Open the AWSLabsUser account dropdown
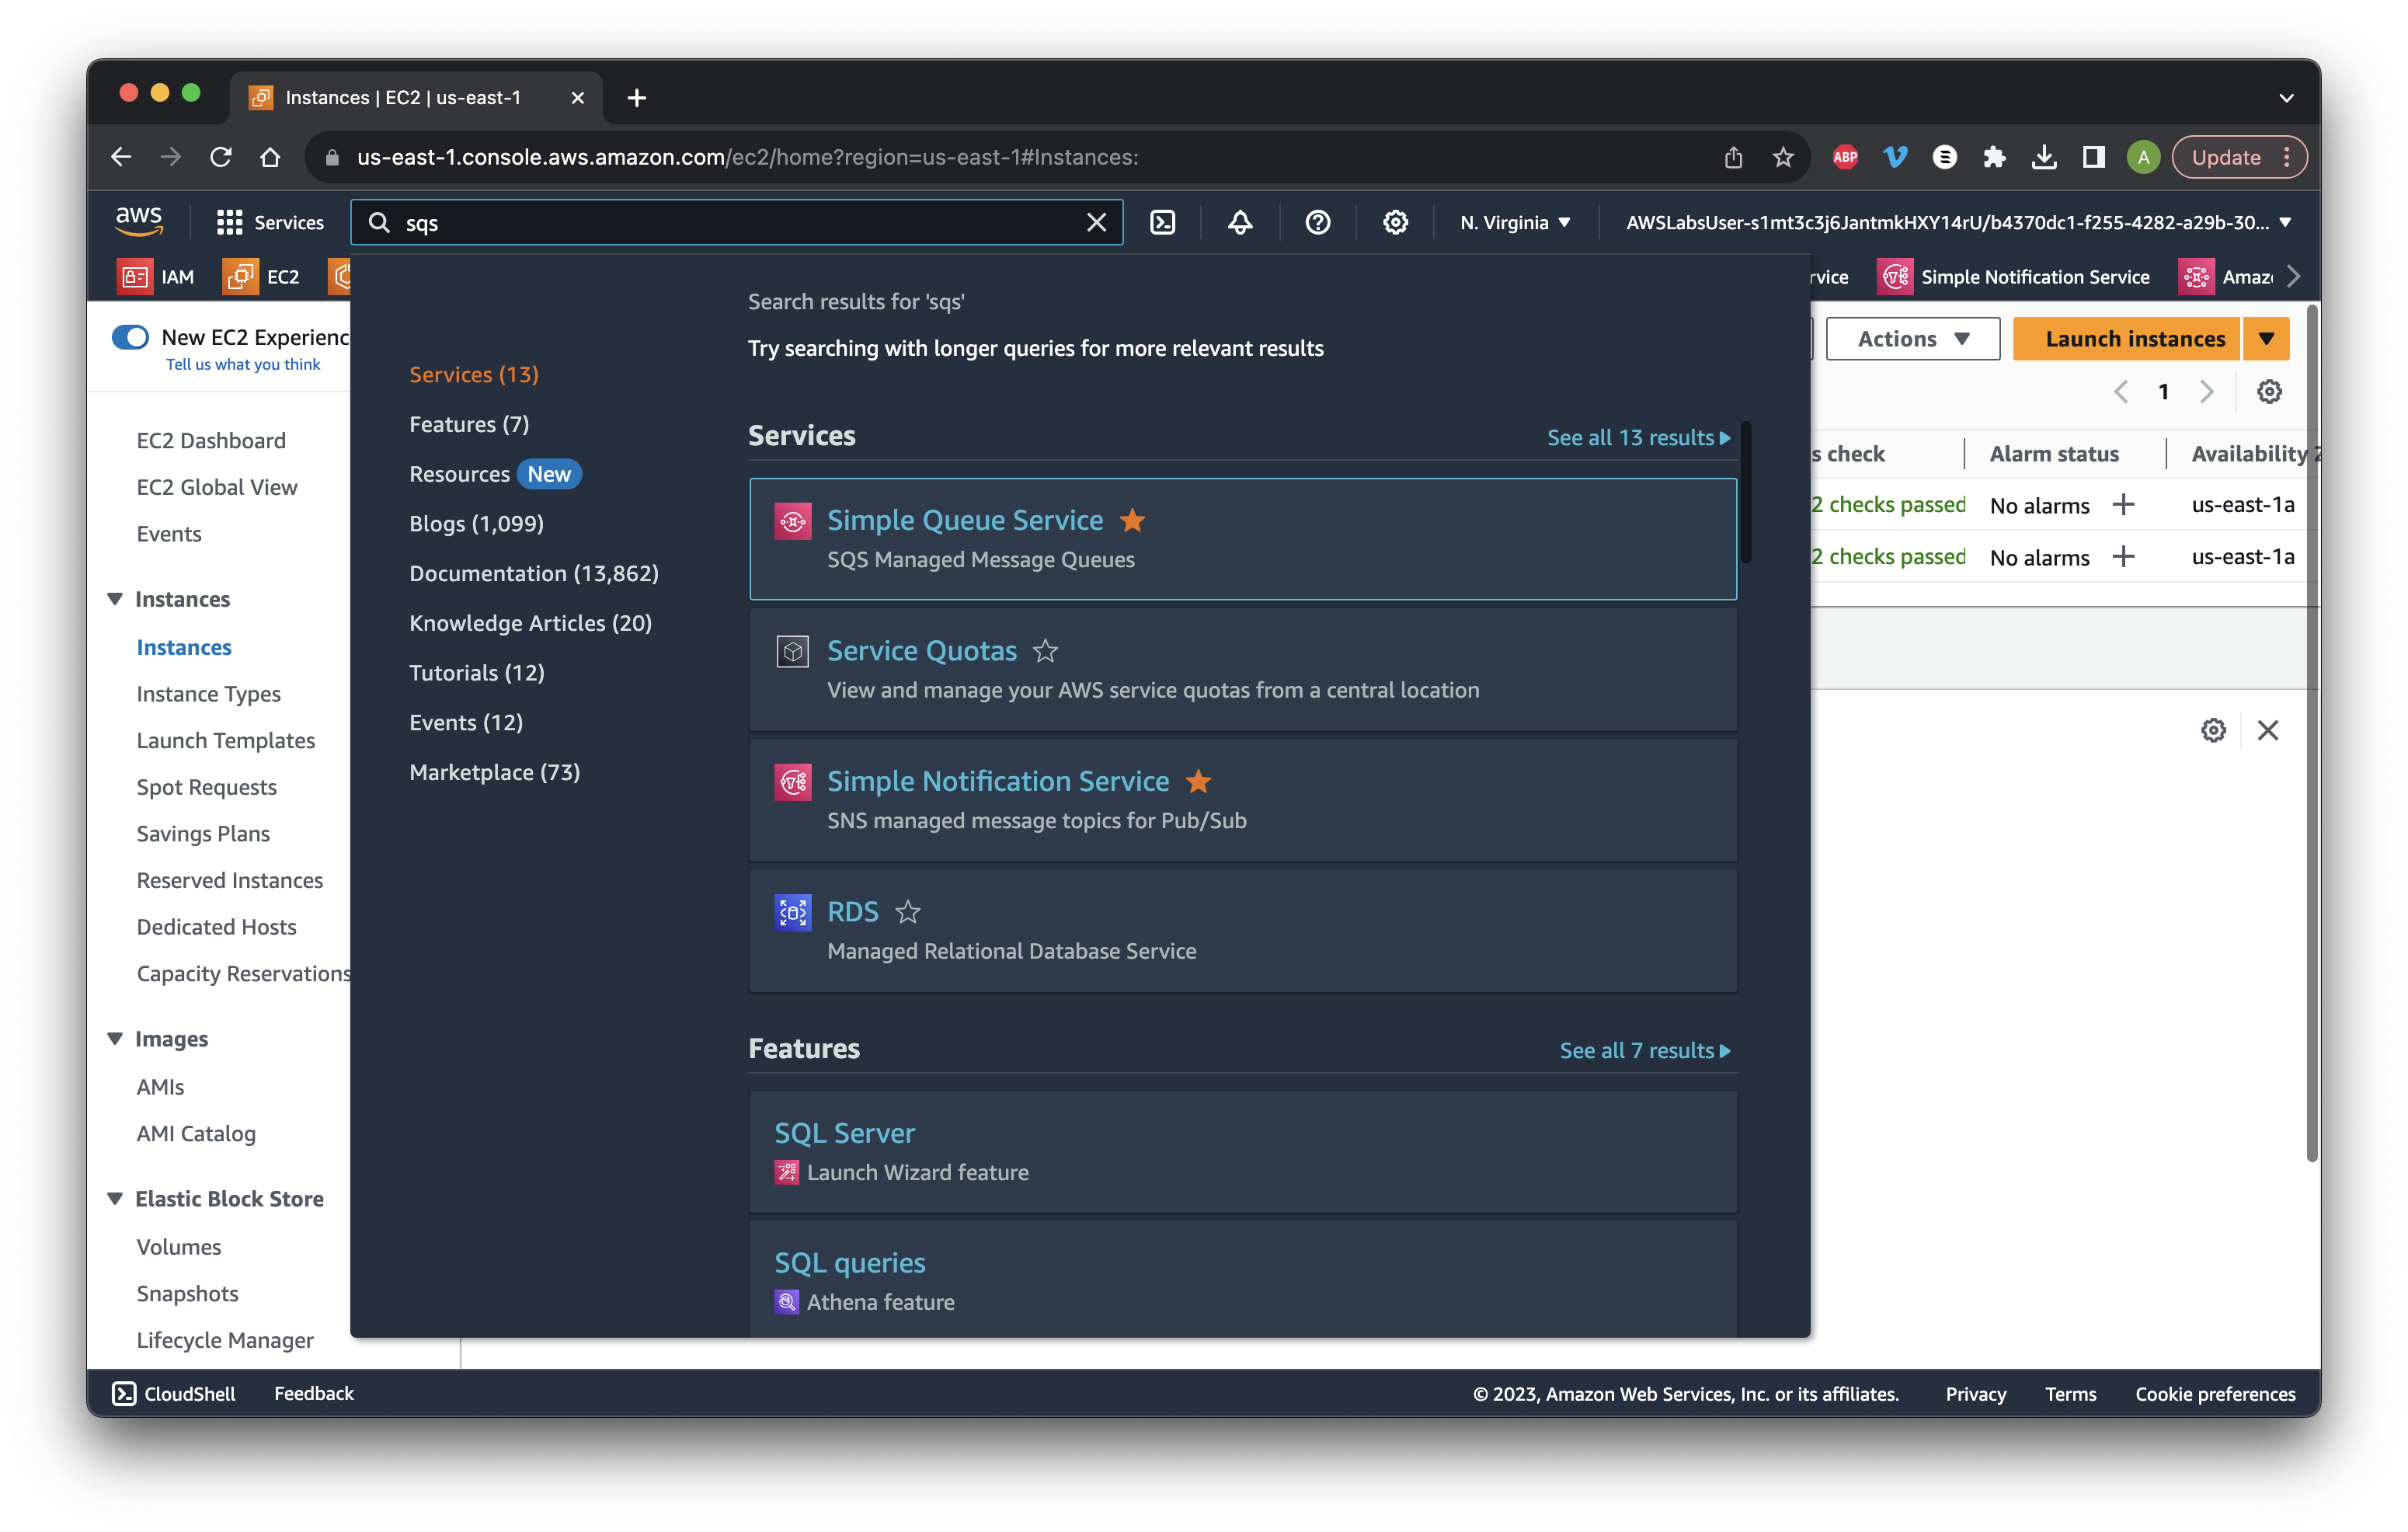2408x1532 pixels. tap(1959, 222)
